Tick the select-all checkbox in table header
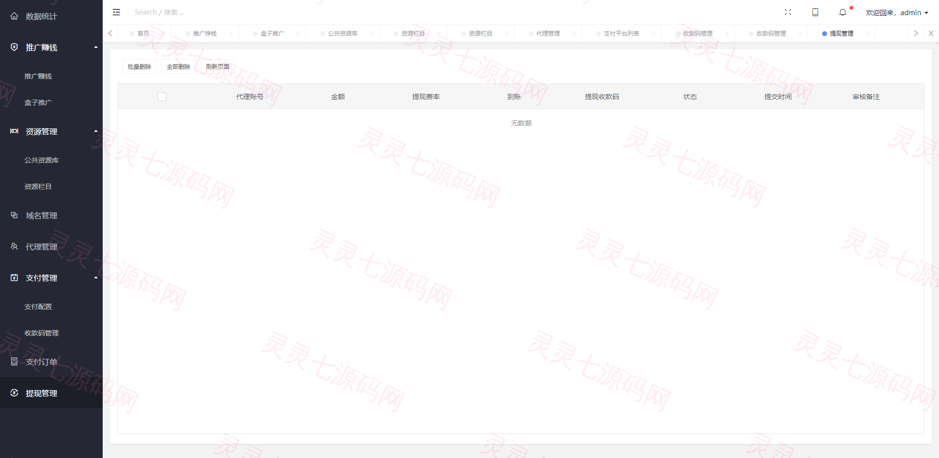This screenshot has height=458, width=939. 162,97
